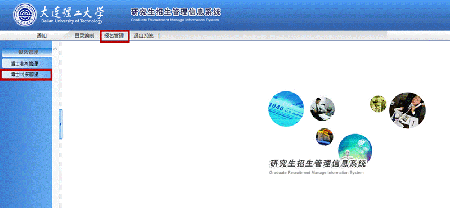Click the sidebar scroll up chevron
The width and height of the screenshot is (450, 208).
(55, 49)
